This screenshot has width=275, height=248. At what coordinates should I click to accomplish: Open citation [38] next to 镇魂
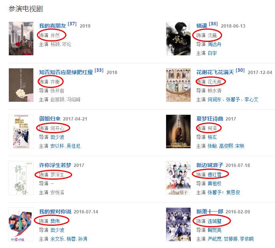(x=213, y=24)
